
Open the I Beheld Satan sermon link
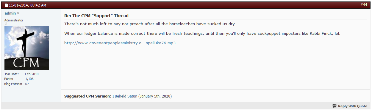point(125,96)
